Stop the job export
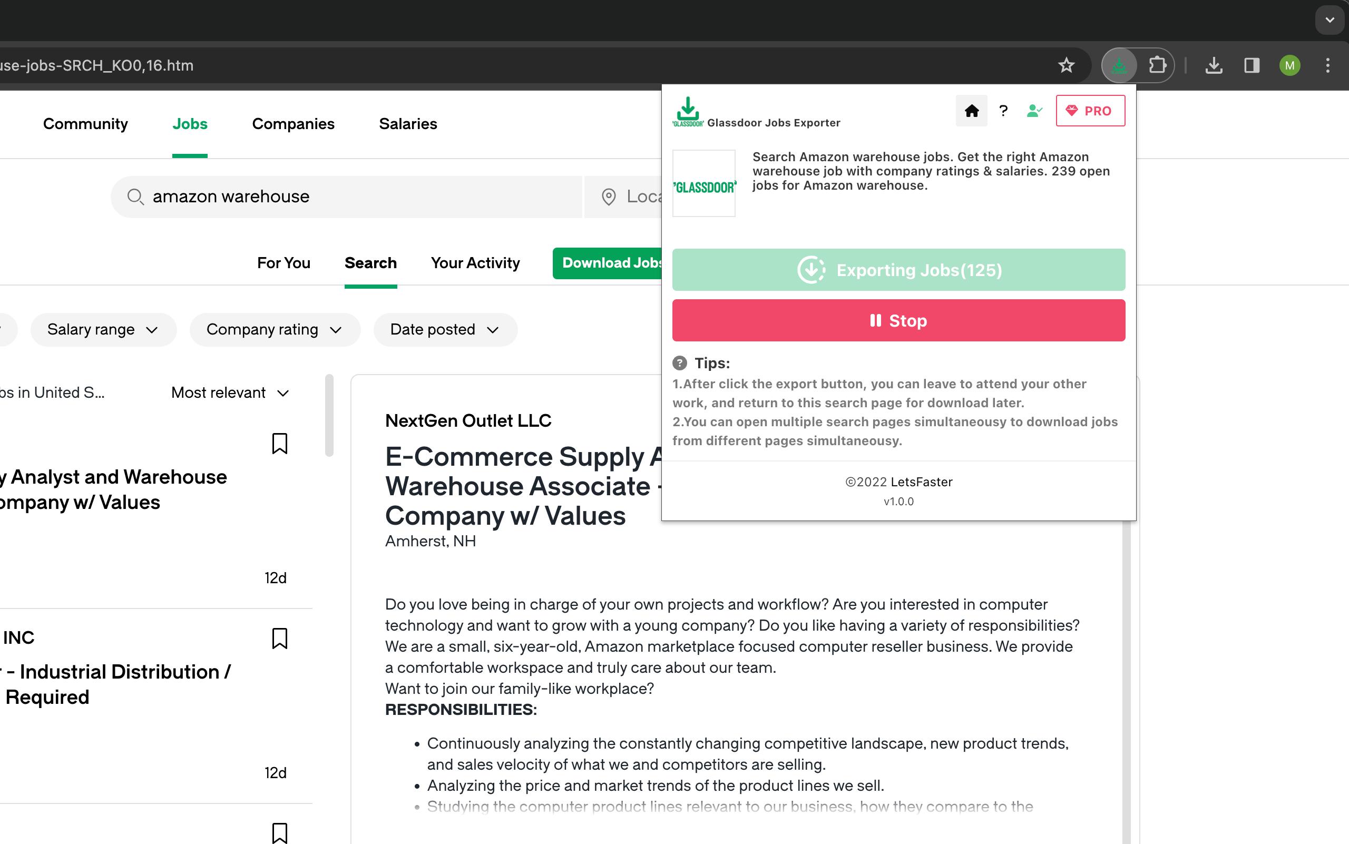The image size is (1349, 844). point(898,320)
